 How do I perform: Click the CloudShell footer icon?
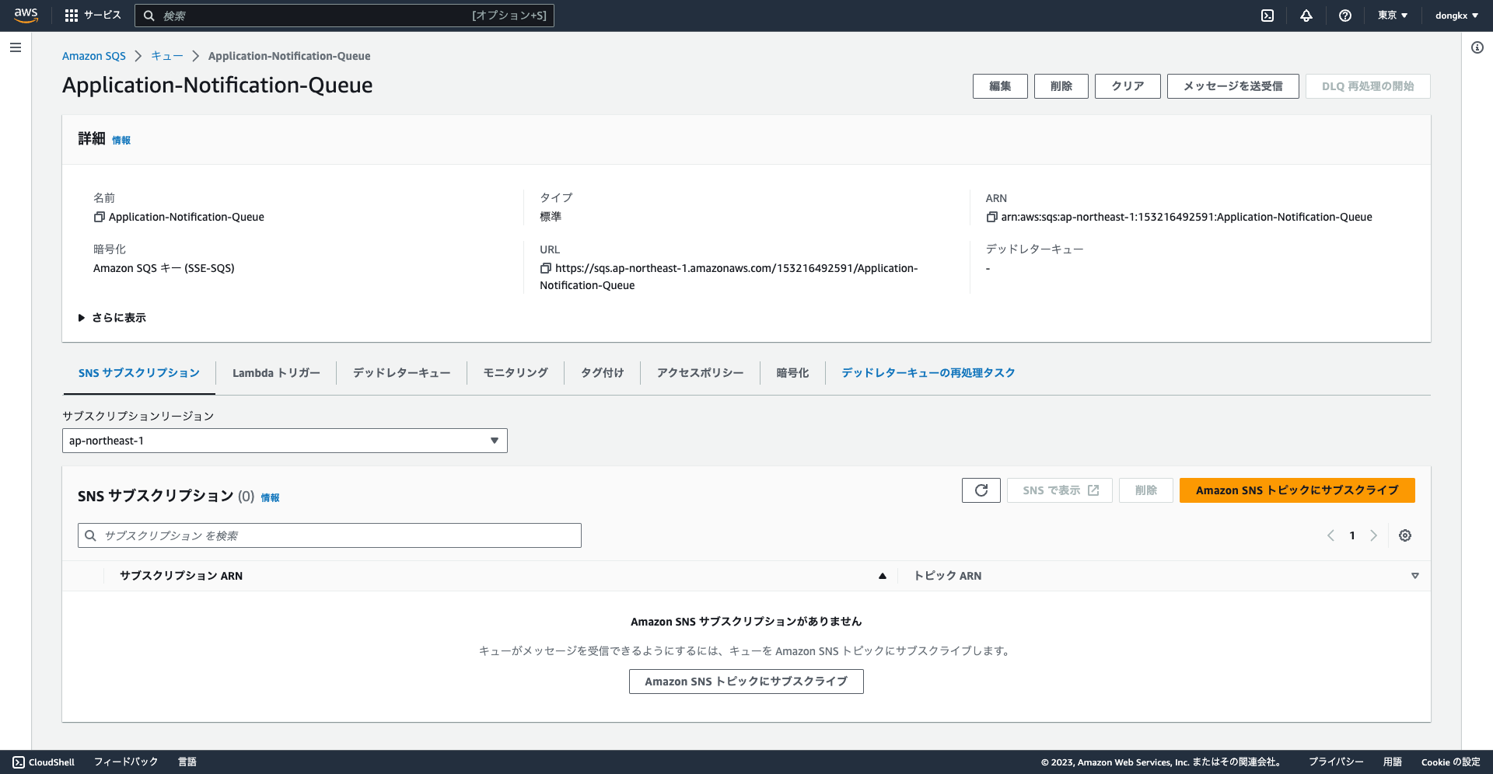click(19, 762)
